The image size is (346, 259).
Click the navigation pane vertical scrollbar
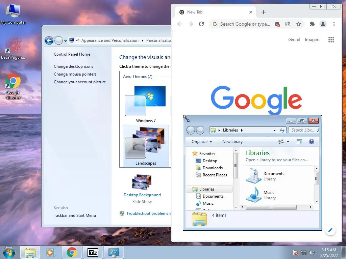pyautogui.click(x=236, y=166)
